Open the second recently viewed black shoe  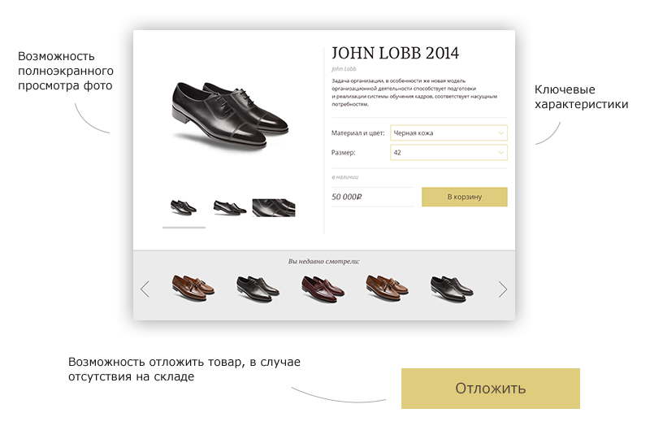258,289
